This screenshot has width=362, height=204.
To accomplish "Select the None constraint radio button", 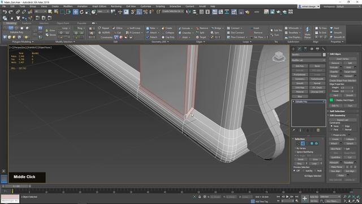I will pos(332,126).
